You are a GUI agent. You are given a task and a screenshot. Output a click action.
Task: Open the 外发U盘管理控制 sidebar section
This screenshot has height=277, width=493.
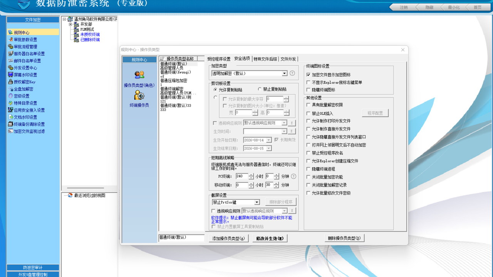tap(33, 274)
